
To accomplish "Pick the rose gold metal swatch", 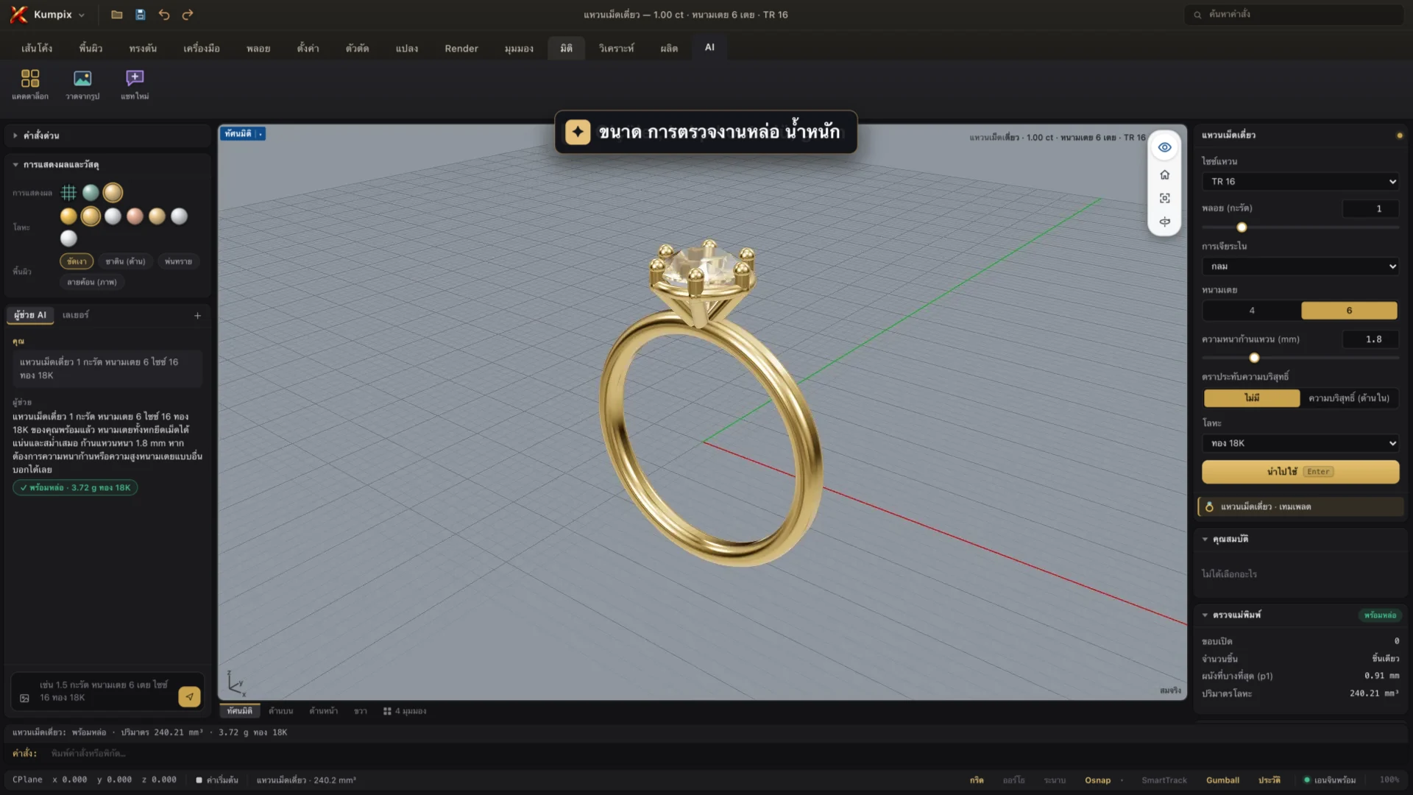I will (135, 216).
